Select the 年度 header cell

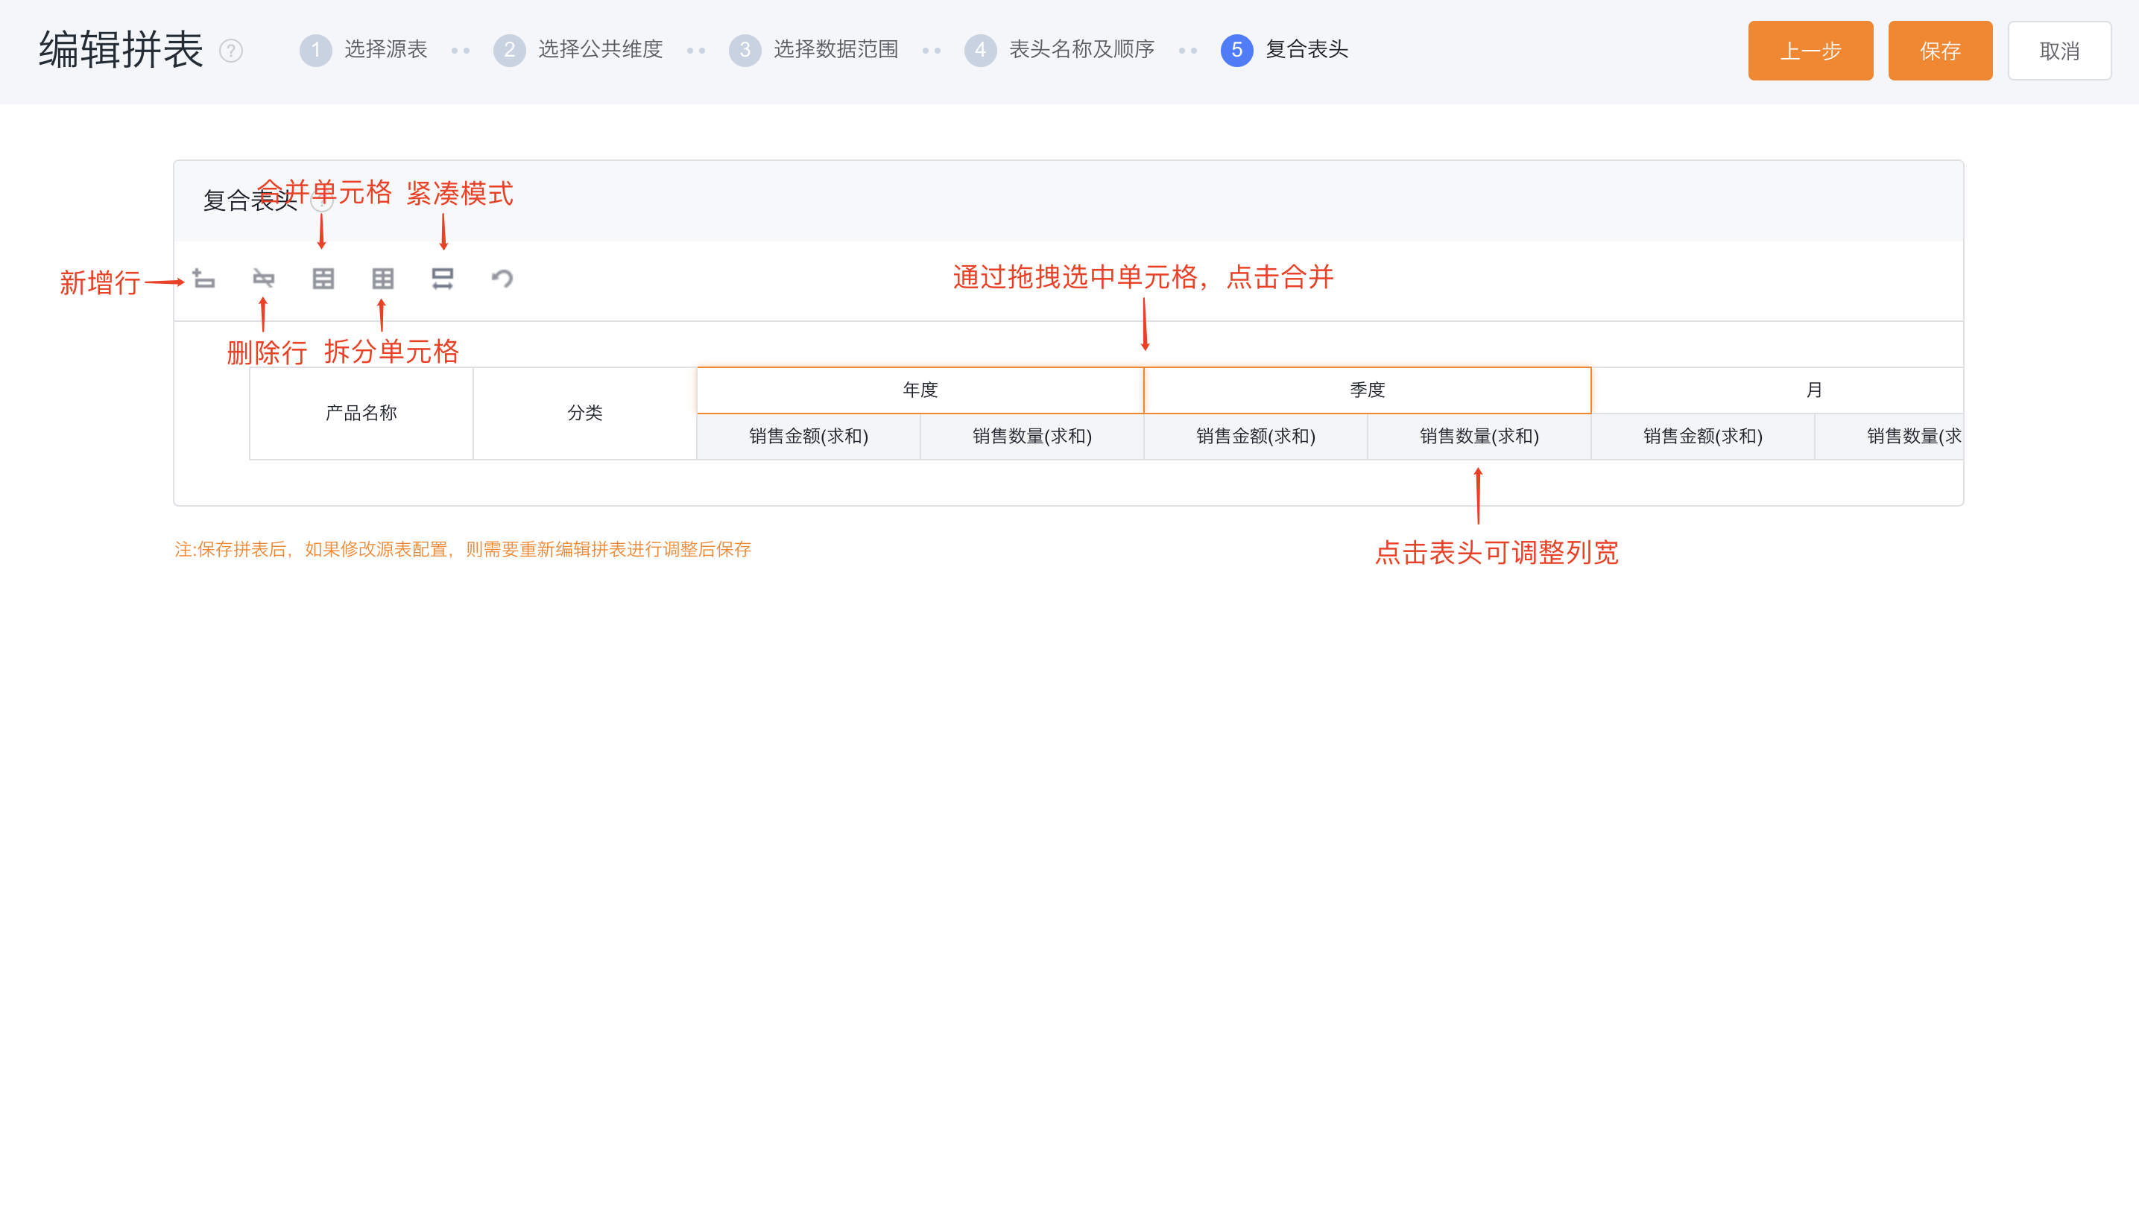[920, 390]
